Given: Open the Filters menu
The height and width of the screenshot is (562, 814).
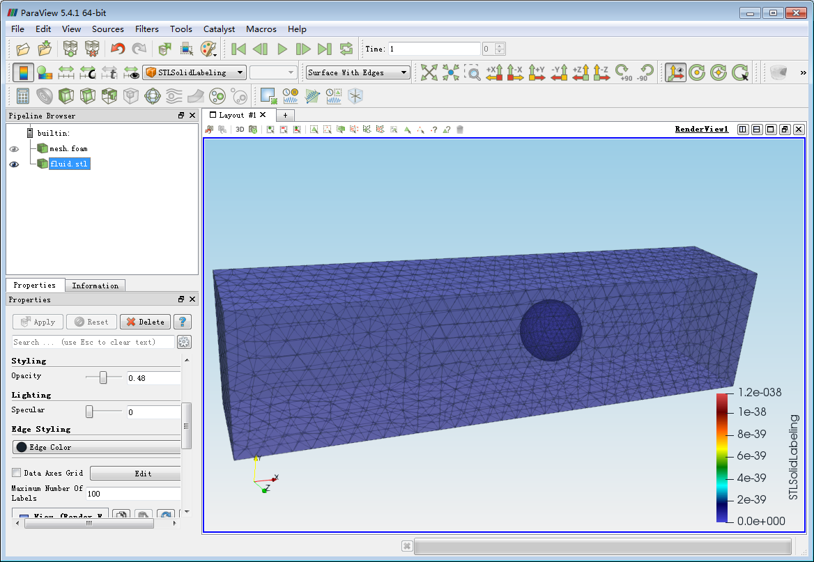Looking at the screenshot, I should 147,29.
